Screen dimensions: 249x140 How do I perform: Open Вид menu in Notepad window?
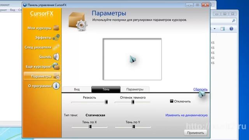click(x=12, y=10)
